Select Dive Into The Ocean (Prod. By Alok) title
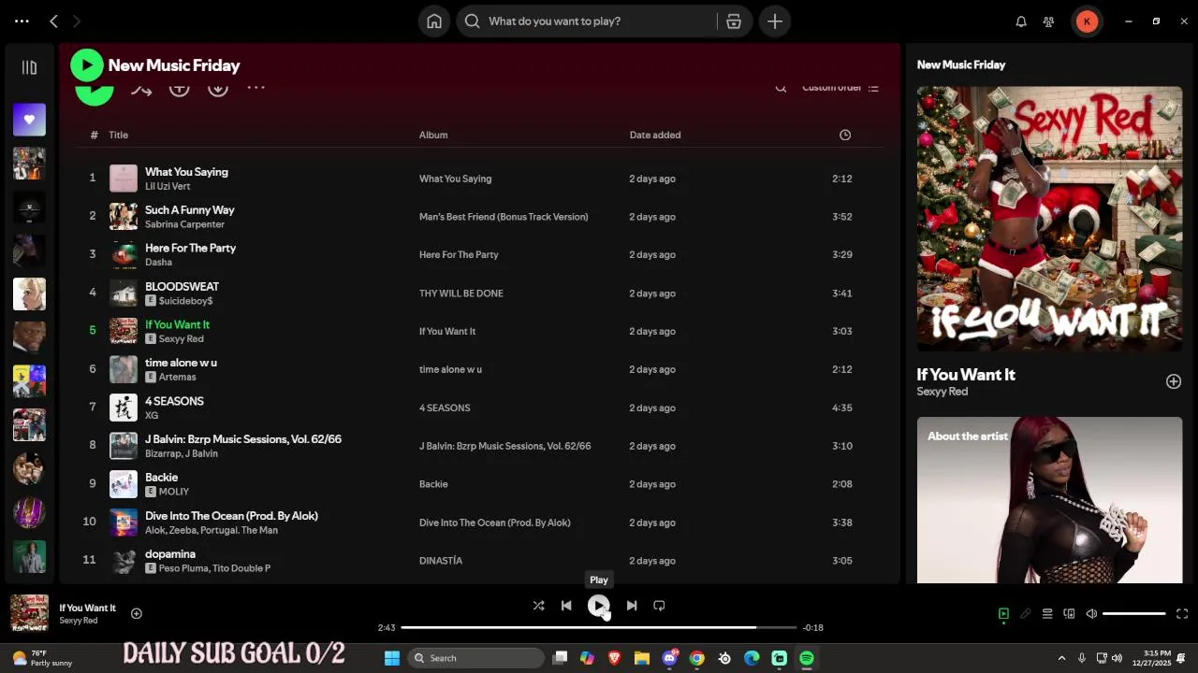Viewport: 1198px width, 673px height. [x=231, y=516]
